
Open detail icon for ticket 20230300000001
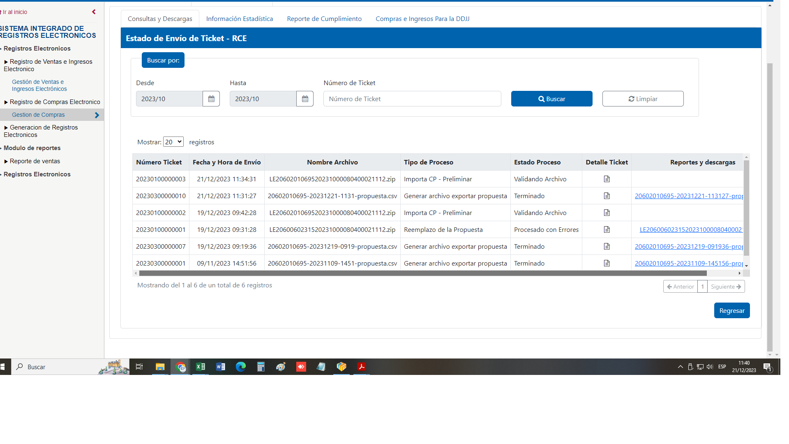(x=607, y=263)
